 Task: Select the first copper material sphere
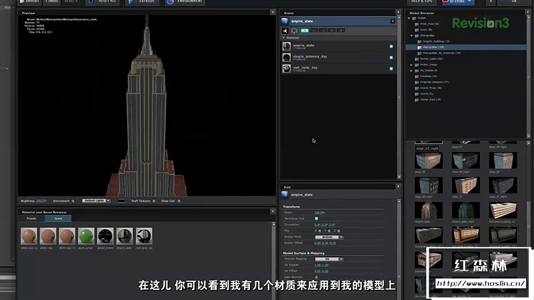pos(28,236)
